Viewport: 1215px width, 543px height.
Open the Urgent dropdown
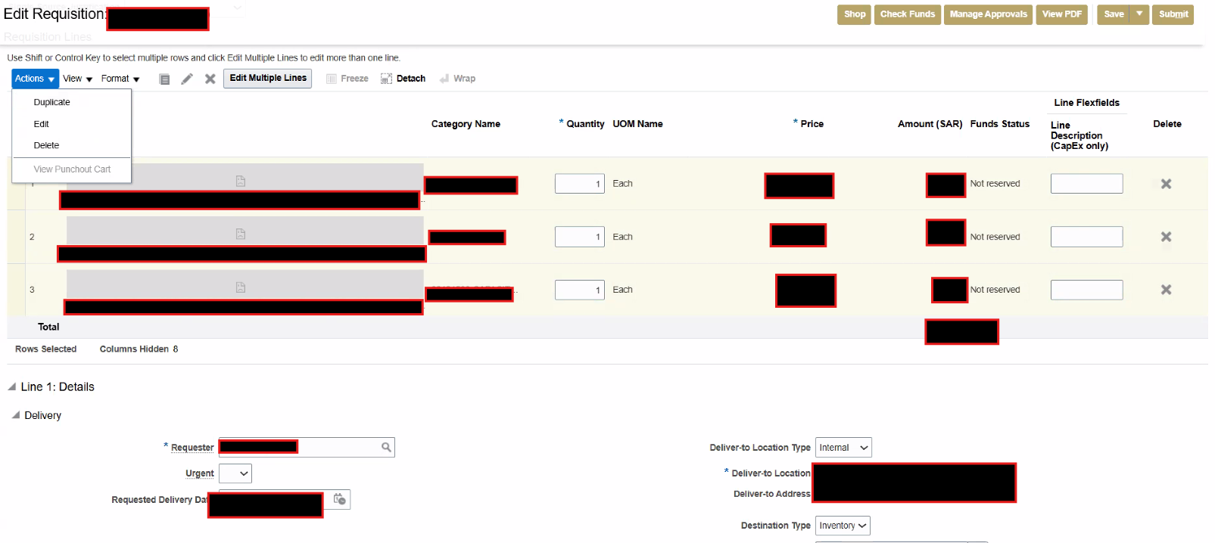[235, 473]
